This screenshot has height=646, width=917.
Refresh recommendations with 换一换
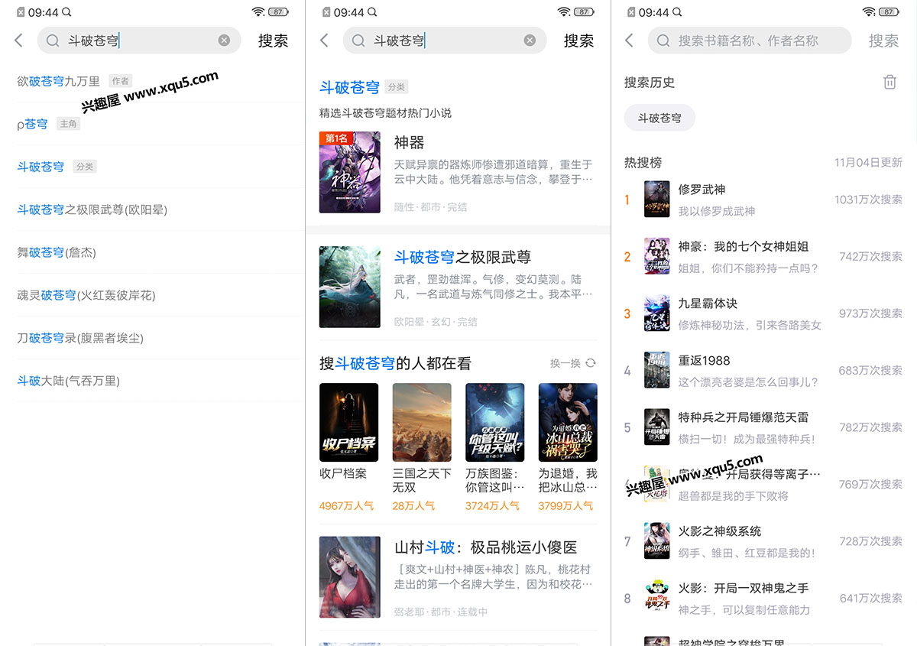(x=572, y=363)
